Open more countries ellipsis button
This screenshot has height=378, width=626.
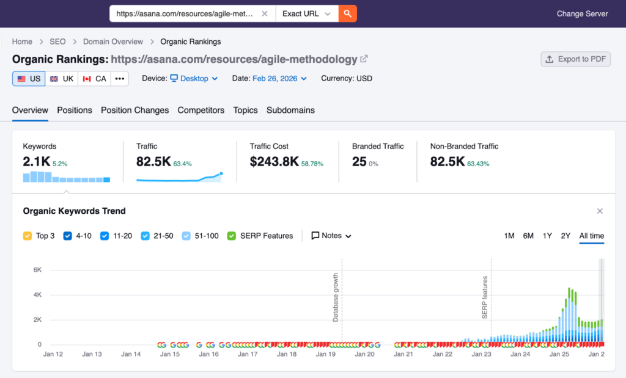(x=120, y=79)
